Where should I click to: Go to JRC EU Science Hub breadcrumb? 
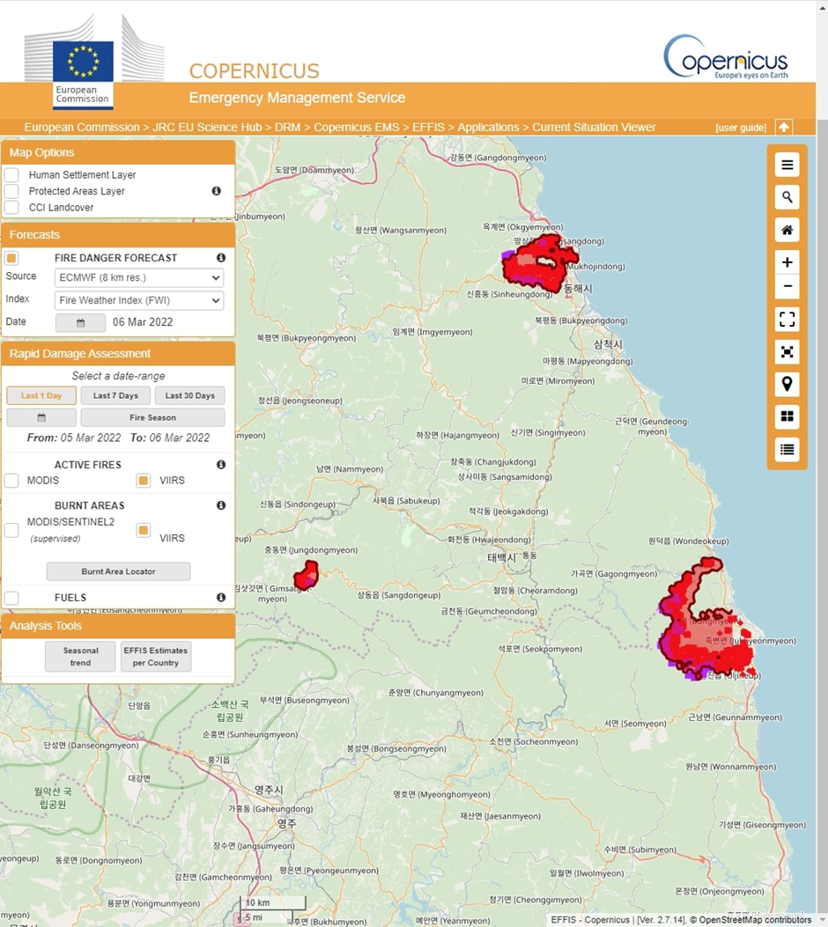pos(207,127)
